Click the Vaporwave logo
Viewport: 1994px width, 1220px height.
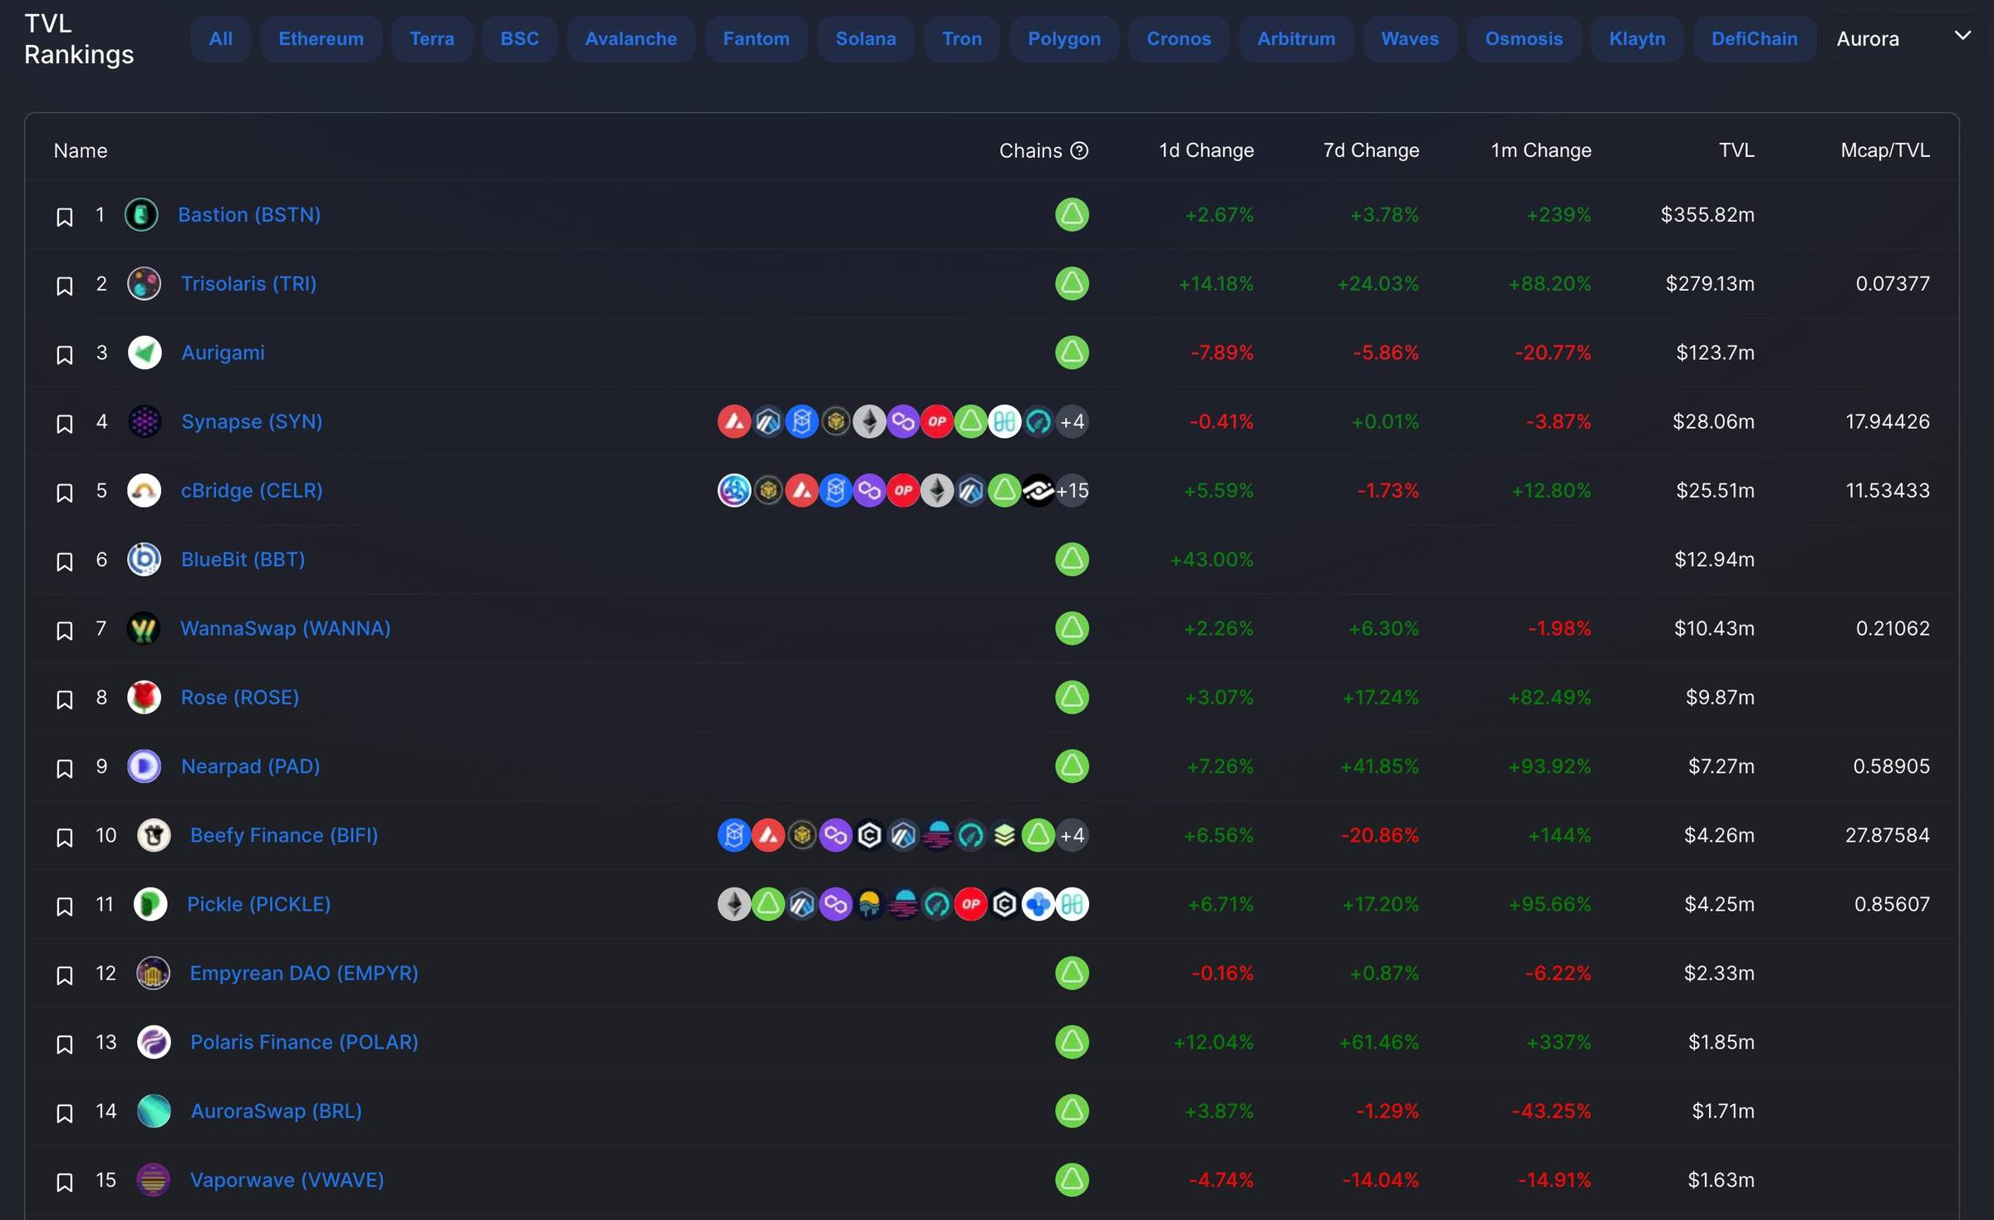(153, 1180)
